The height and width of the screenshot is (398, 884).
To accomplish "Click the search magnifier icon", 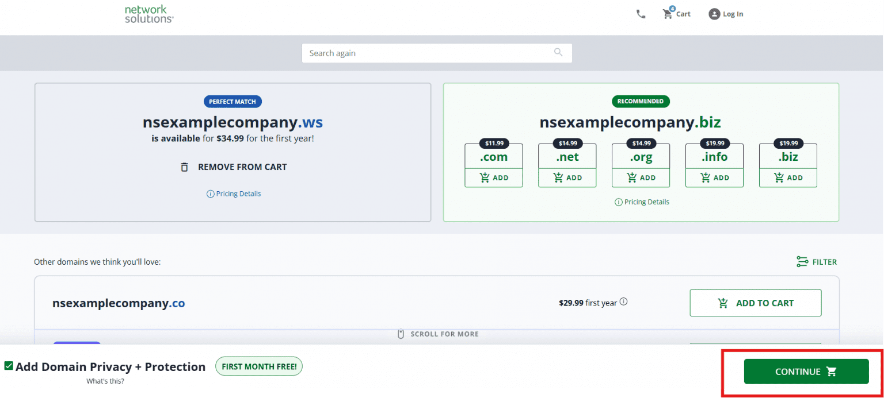I will (x=558, y=52).
